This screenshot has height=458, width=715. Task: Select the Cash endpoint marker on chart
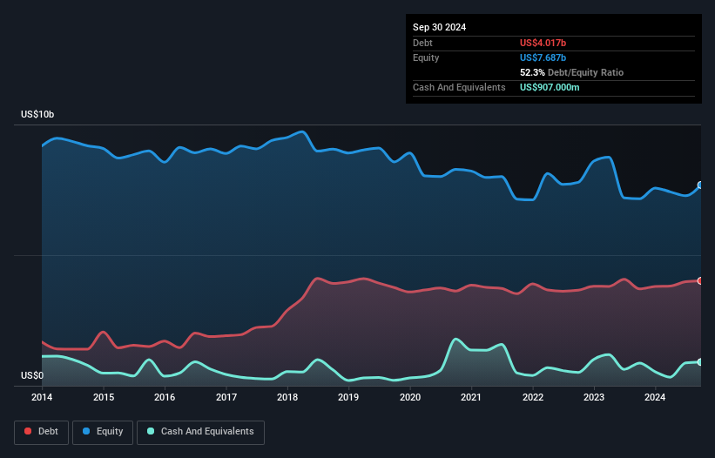[x=700, y=362]
